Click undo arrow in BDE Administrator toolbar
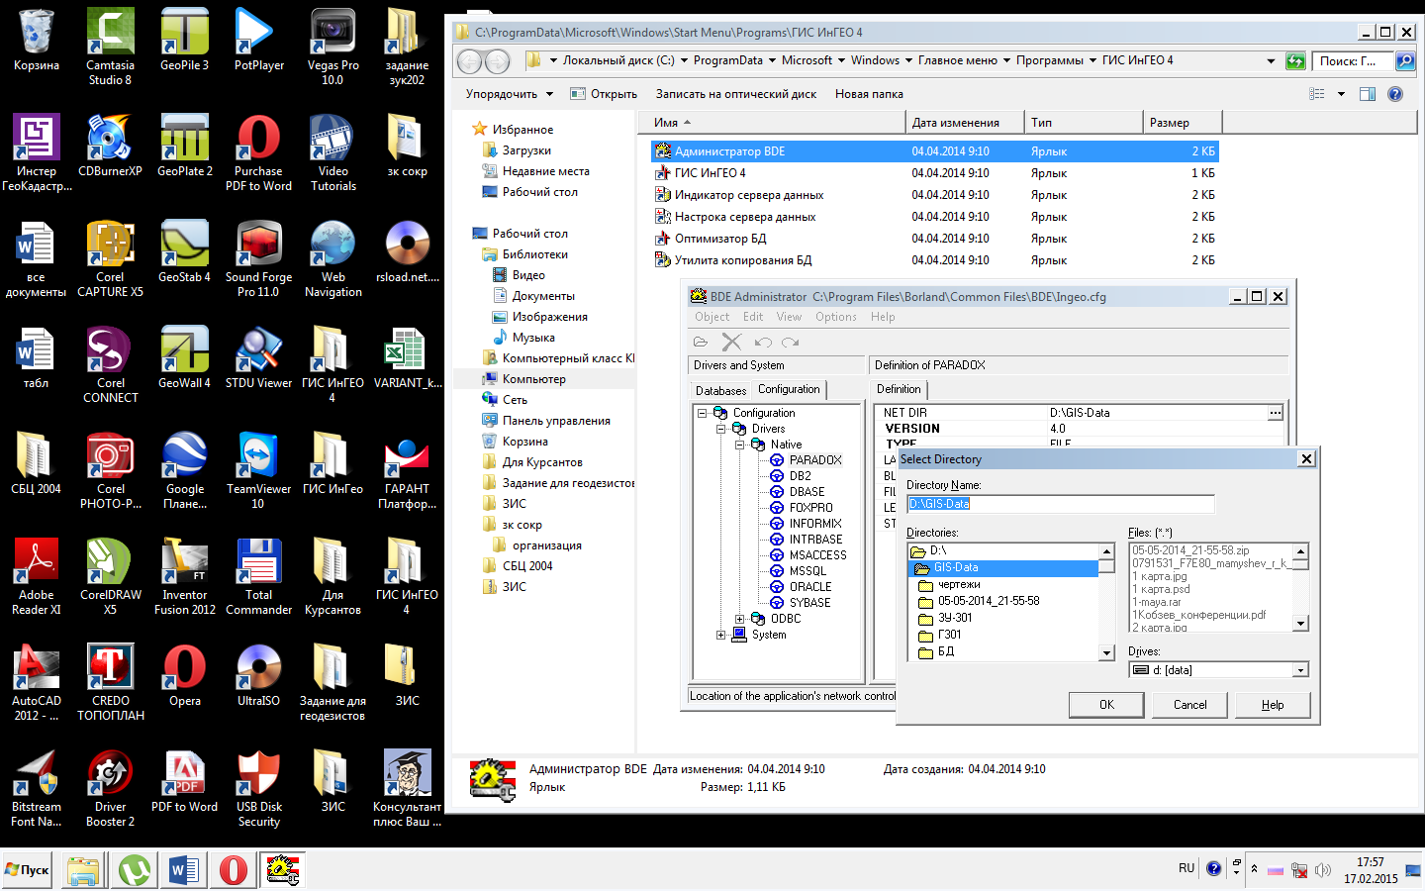1425x891 pixels. (762, 342)
